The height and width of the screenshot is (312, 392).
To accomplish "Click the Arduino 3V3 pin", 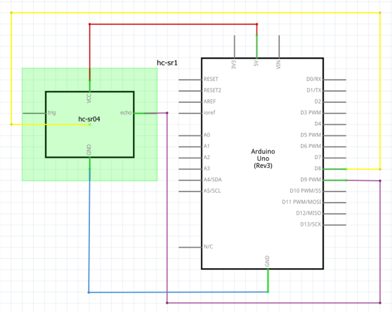I will point(234,47).
